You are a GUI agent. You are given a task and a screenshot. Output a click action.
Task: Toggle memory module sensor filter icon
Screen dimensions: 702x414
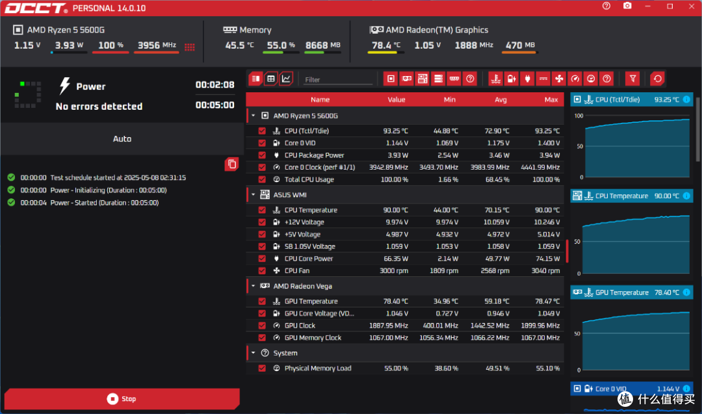(454, 79)
